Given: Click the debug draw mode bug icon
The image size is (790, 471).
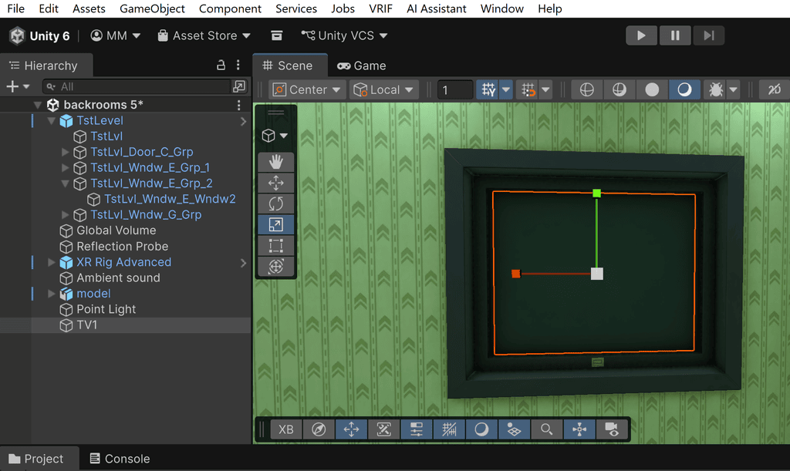Looking at the screenshot, I should [715, 90].
